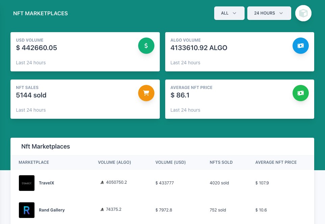Open the 24 HOURS time range dropdown

tap(269, 13)
